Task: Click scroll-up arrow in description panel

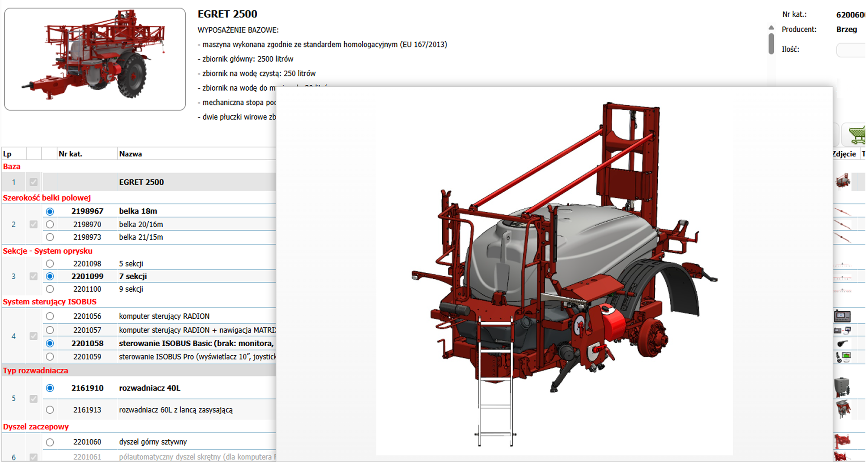Action: pyautogui.click(x=771, y=27)
